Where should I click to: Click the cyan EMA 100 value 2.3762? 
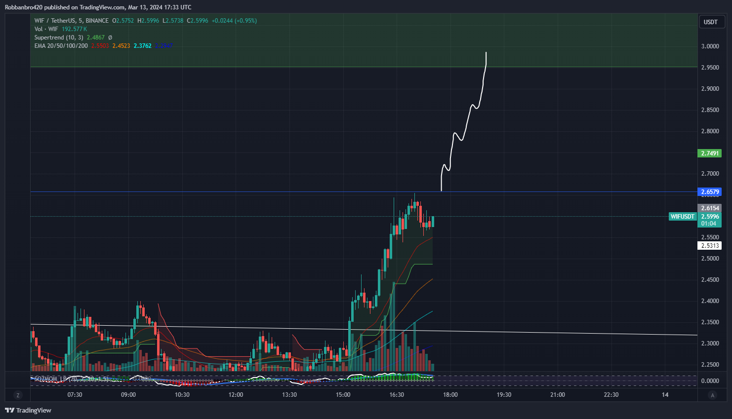point(142,46)
